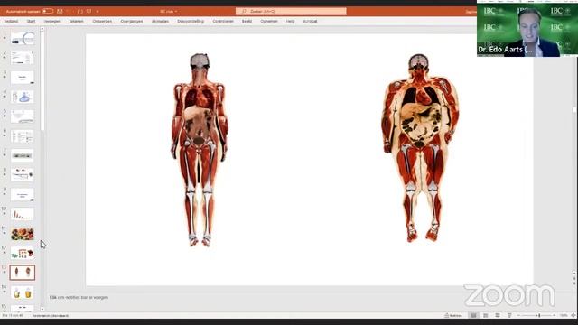Viewport: 578px width, 325px height.
Task: Click the Notities button in status bar
Action: [453, 315]
